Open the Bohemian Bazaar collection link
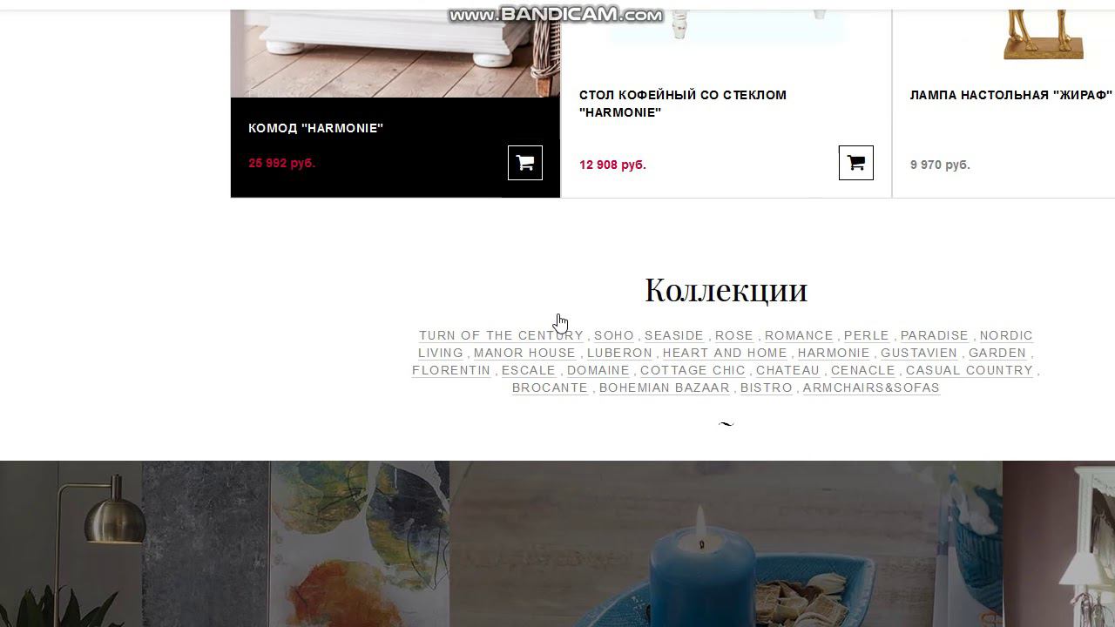The image size is (1115, 627). [x=665, y=388]
